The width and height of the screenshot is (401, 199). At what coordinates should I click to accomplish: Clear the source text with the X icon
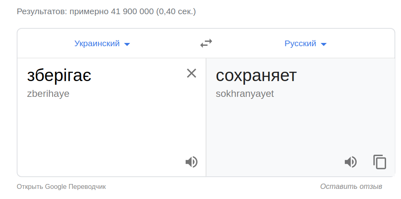pyautogui.click(x=191, y=73)
